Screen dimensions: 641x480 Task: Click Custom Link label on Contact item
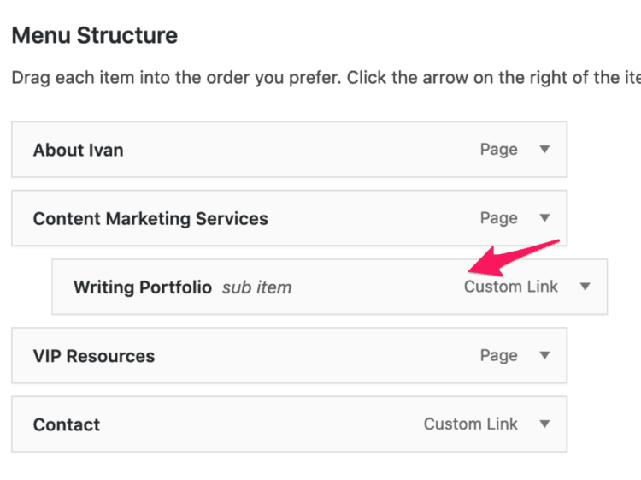click(471, 424)
